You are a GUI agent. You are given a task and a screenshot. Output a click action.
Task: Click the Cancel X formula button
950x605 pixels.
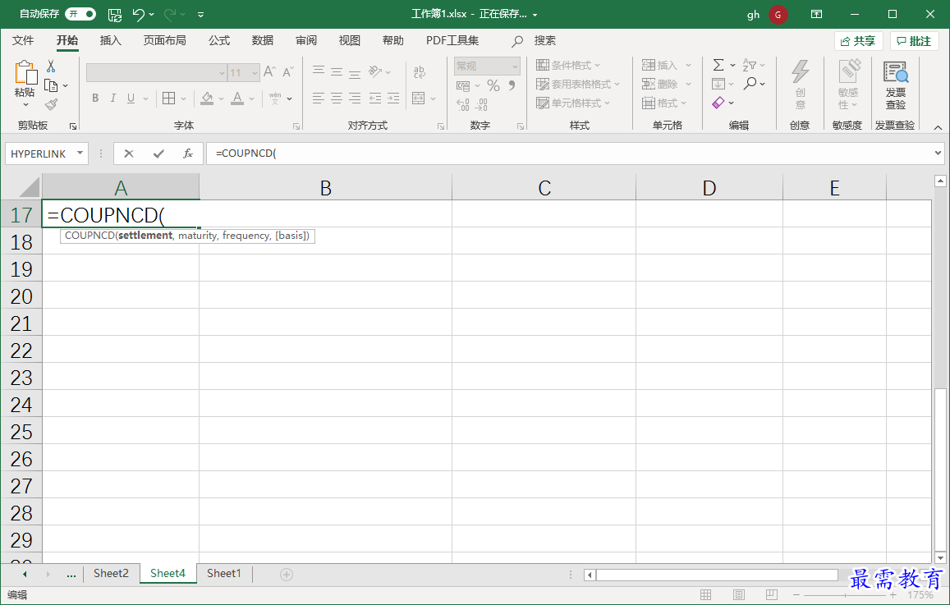128,154
